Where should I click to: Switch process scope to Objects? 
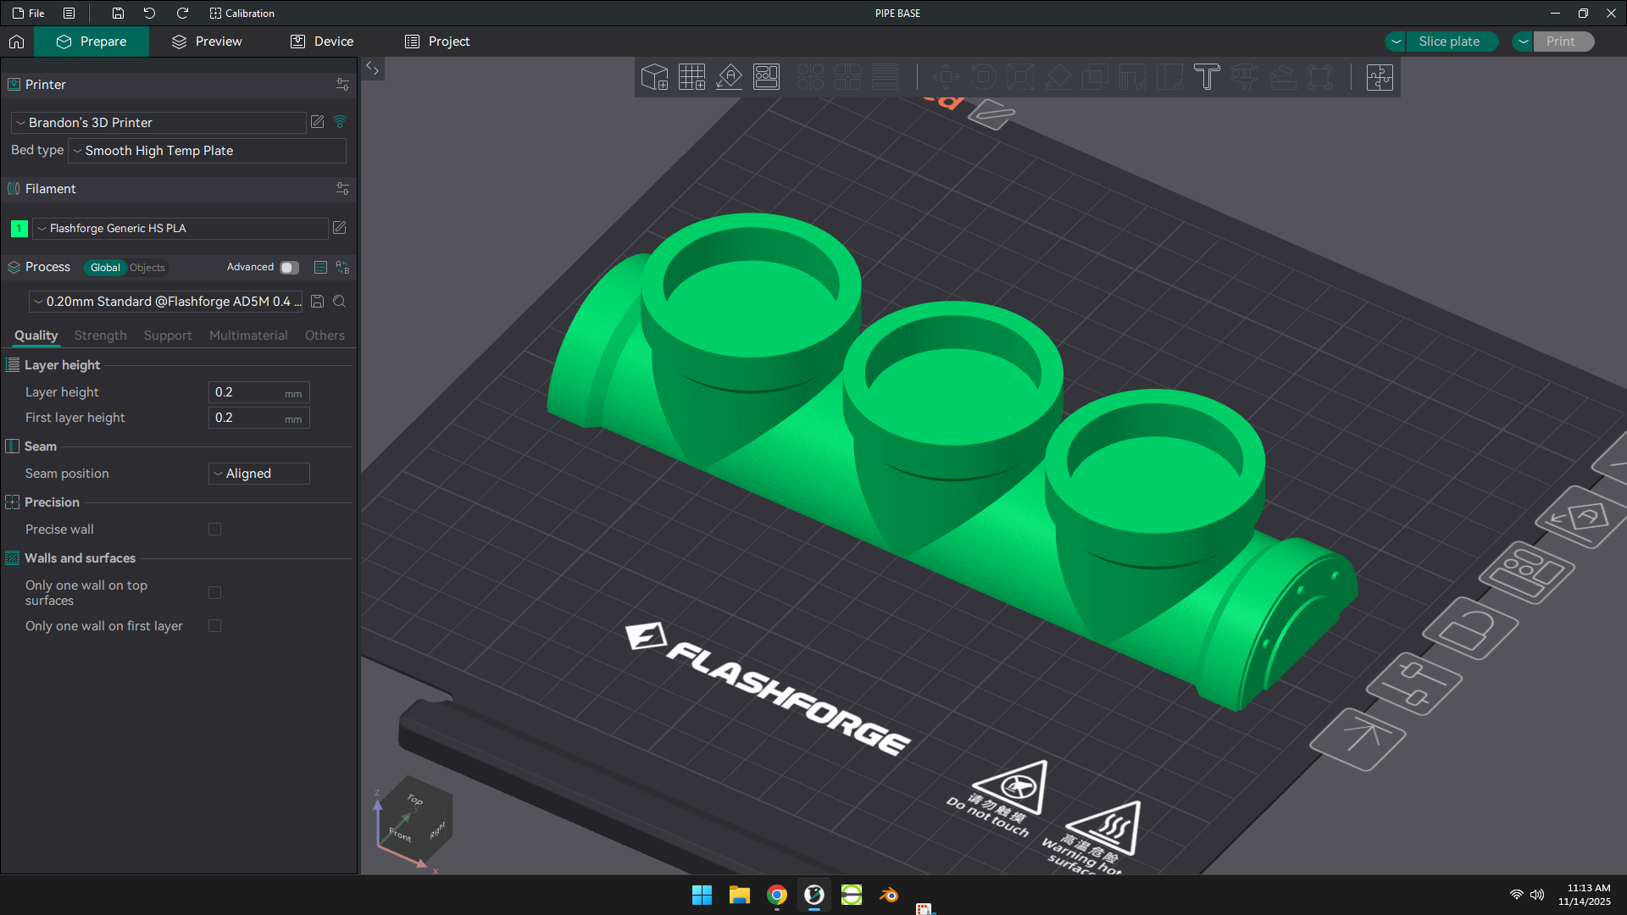(x=147, y=268)
